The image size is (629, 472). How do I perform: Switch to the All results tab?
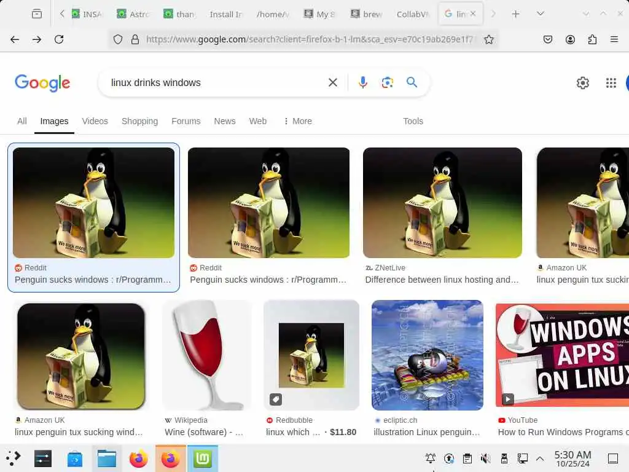coord(22,121)
